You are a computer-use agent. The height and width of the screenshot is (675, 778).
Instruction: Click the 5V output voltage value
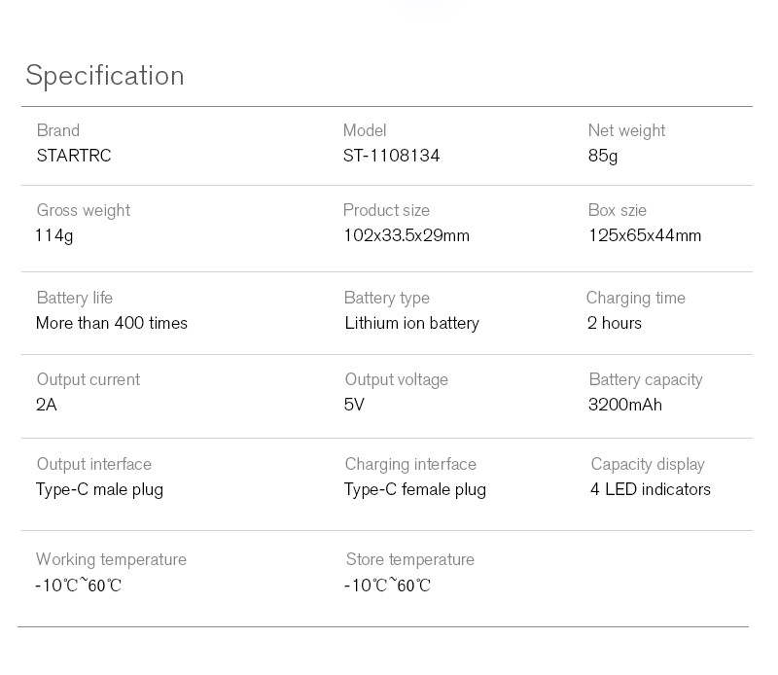click(354, 405)
